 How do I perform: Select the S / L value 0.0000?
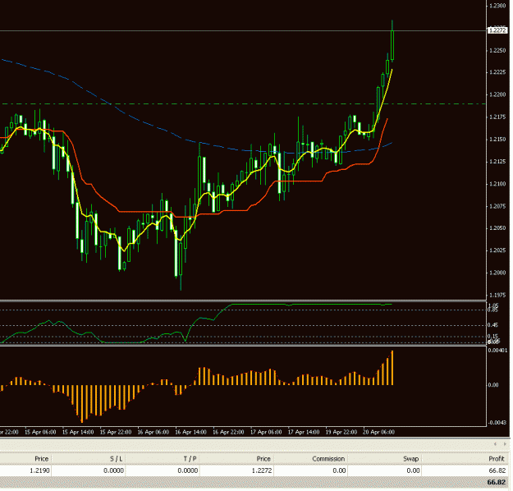click(113, 470)
